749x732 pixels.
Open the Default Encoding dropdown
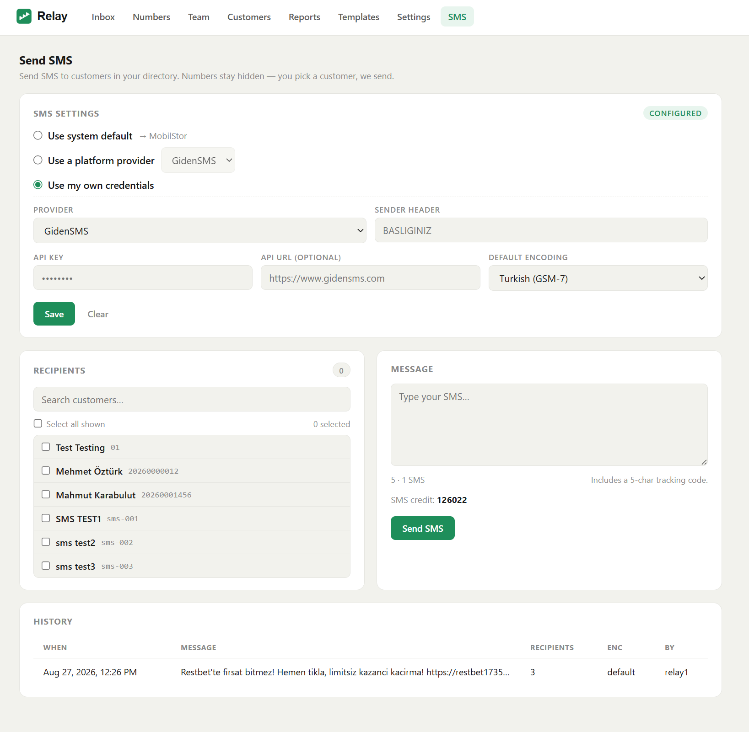tap(598, 278)
